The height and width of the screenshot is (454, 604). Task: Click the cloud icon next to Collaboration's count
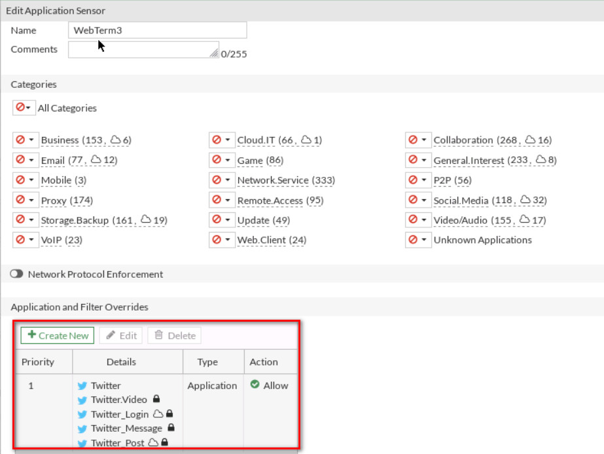pyautogui.click(x=531, y=140)
